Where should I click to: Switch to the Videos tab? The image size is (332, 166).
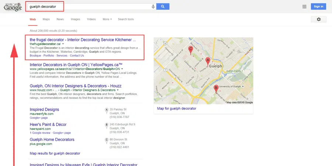pos(91,19)
